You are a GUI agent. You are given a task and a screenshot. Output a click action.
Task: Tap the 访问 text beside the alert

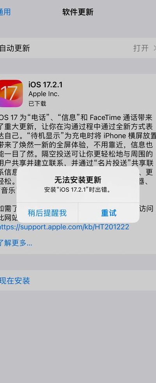point(146,208)
